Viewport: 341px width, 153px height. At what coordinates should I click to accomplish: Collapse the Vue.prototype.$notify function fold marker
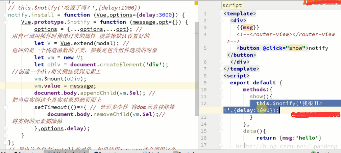click(x=5, y=22)
